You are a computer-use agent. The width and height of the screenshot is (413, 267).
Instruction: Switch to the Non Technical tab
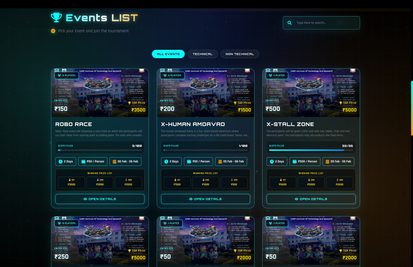240,54
